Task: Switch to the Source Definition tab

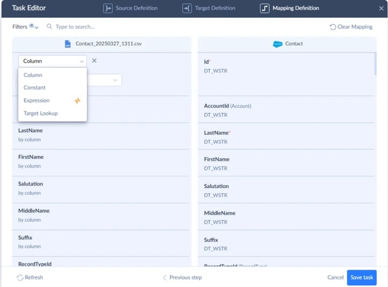Action: pyautogui.click(x=130, y=8)
